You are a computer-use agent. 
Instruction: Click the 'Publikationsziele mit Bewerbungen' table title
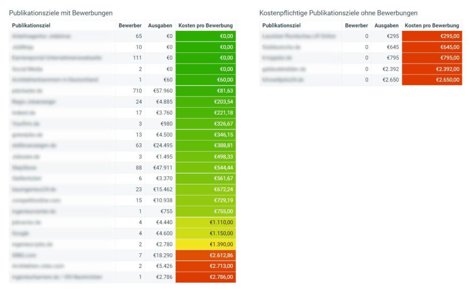pyautogui.click(x=61, y=13)
